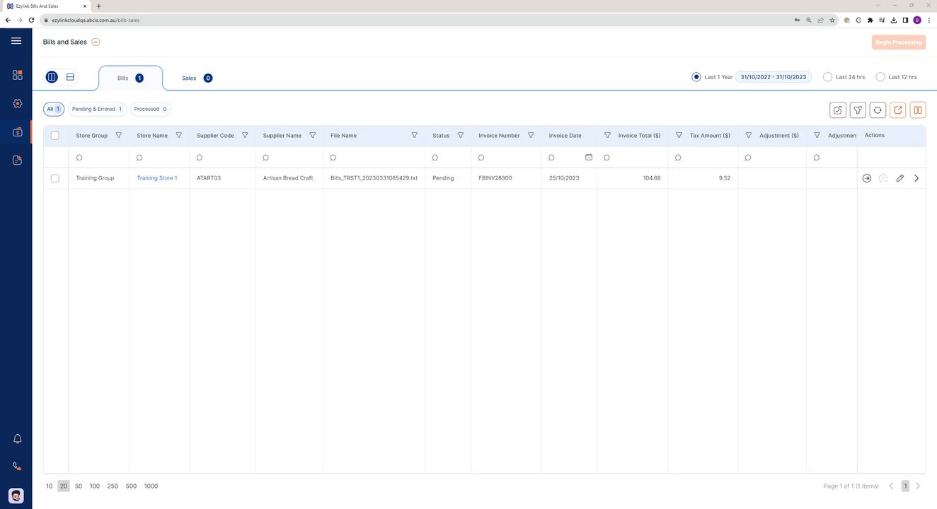Select the Last 1 Year radio button

[x=696, y=77]
